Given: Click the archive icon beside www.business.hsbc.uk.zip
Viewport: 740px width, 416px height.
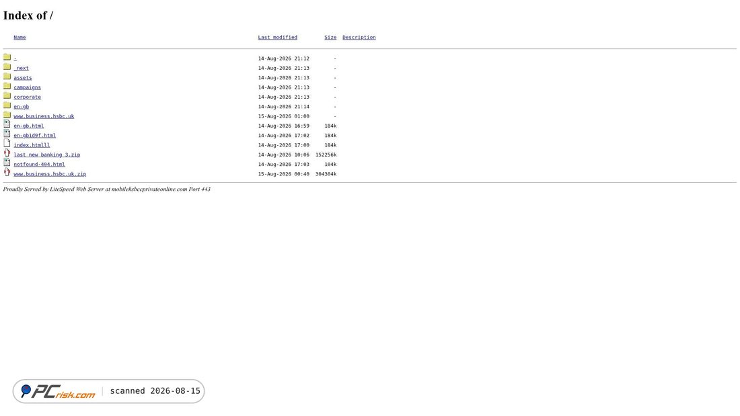Looking at the screenshot, I should [x=7, y=172].
